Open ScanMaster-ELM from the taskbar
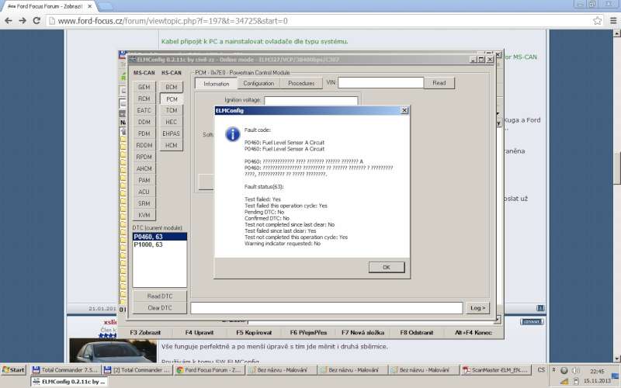 pyautogui.click(x=494, y=370)
